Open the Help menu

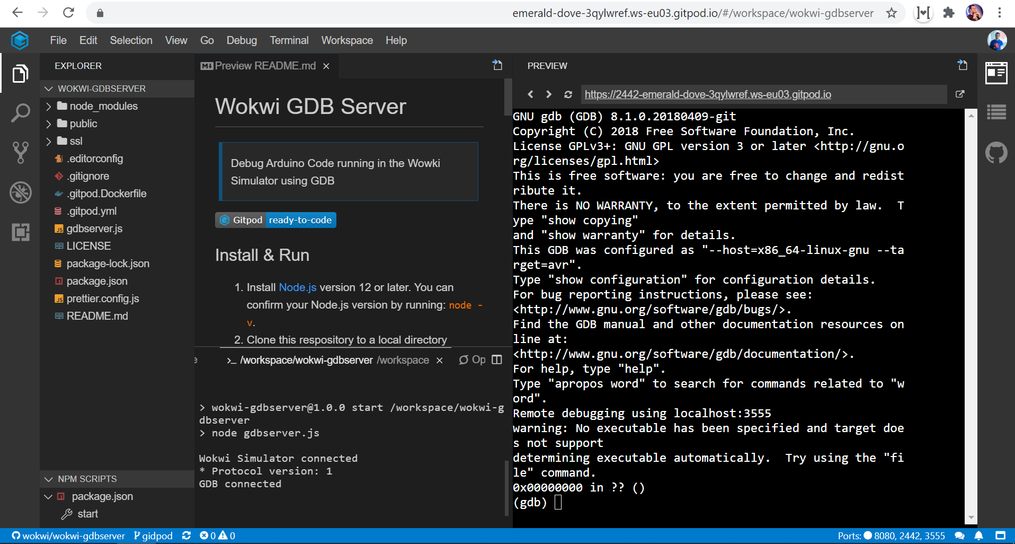point(396,40)
